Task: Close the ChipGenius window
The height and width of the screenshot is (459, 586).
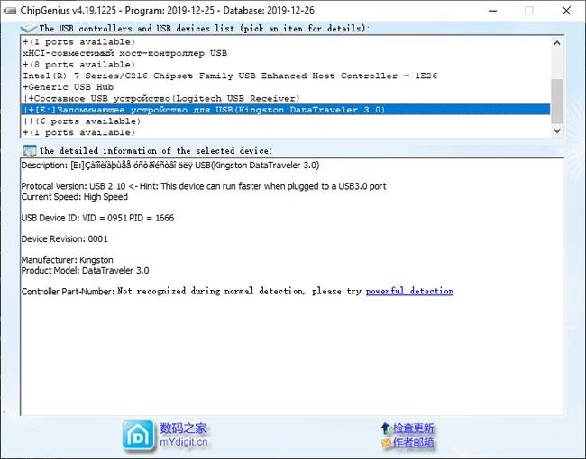Action: [566, 11]
